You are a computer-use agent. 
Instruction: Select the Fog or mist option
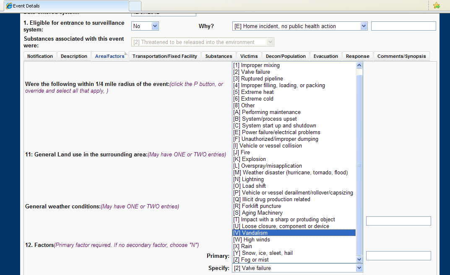pos(294,260)
